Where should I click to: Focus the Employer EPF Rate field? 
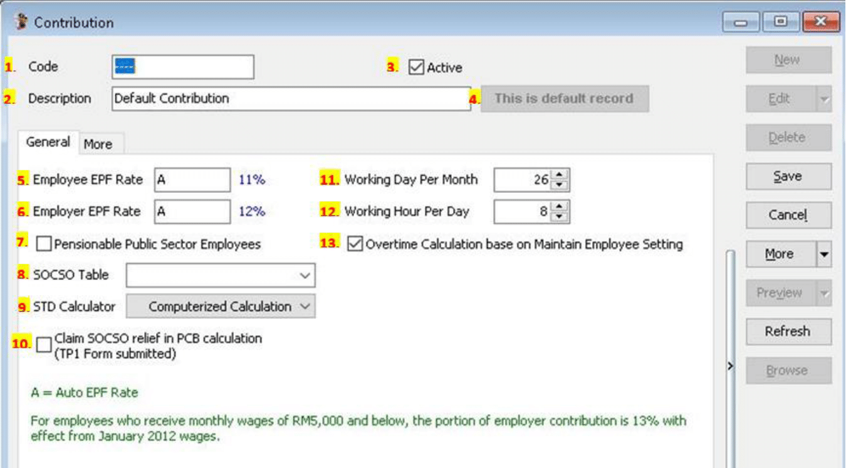point(192,212)
